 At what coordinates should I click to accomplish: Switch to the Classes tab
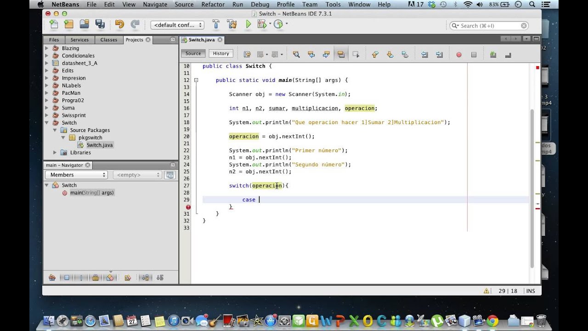click(109, 40)
